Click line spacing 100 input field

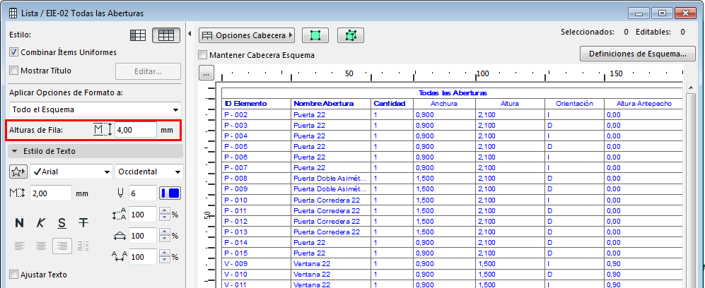point(143,215)
